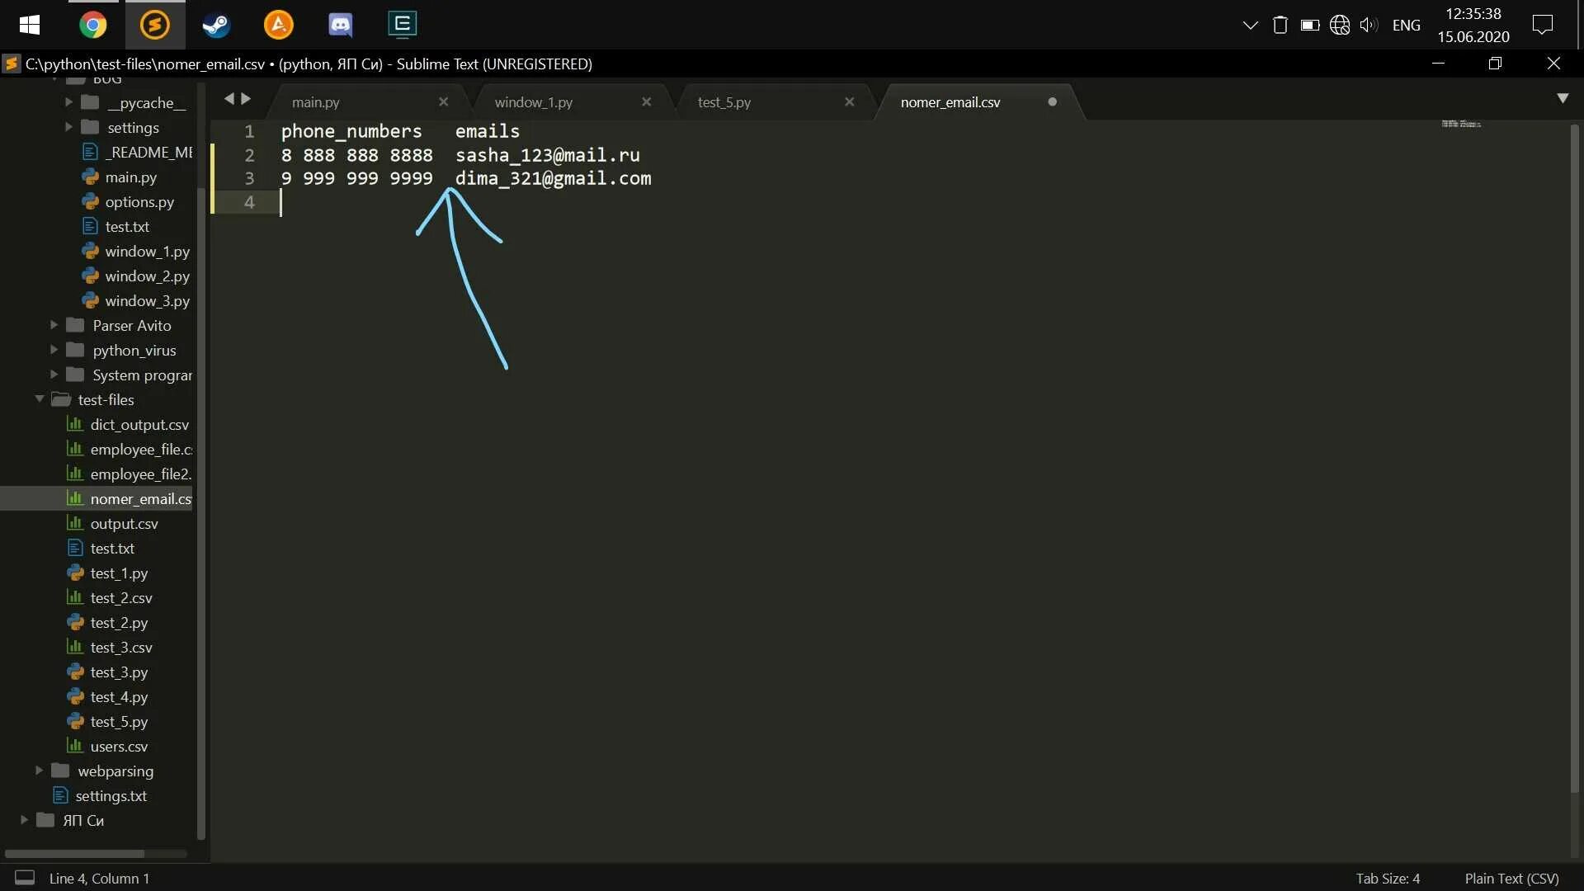Open the teal E app on taskbar
The image size is (1584, 891).
pos(403,25)
